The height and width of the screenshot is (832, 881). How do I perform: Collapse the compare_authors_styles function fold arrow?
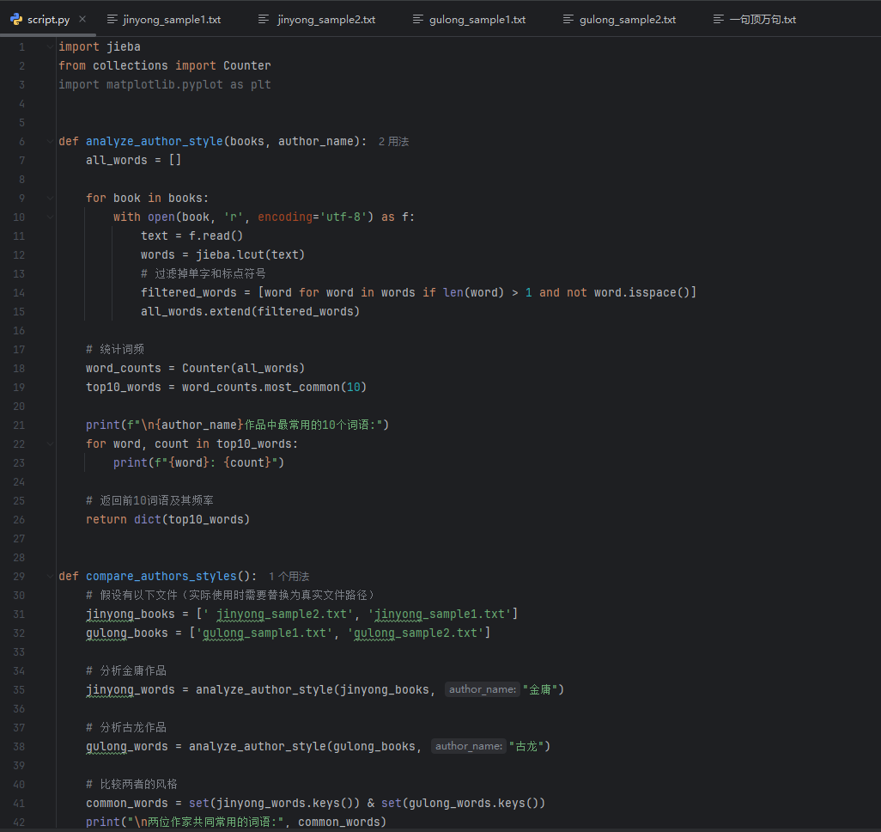pyautogui.click(x=50, y=576)
